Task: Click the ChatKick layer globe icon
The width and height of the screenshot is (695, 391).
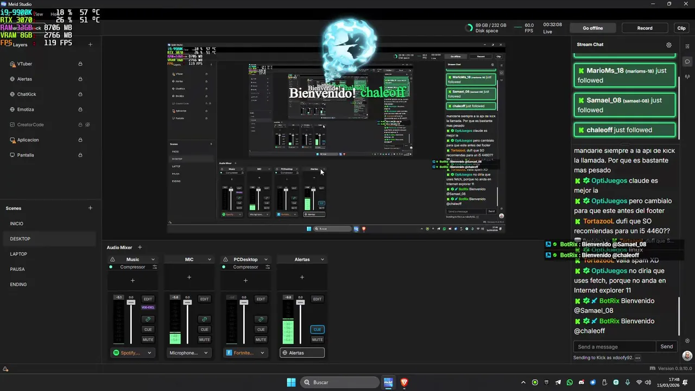Action: (12, 94)
